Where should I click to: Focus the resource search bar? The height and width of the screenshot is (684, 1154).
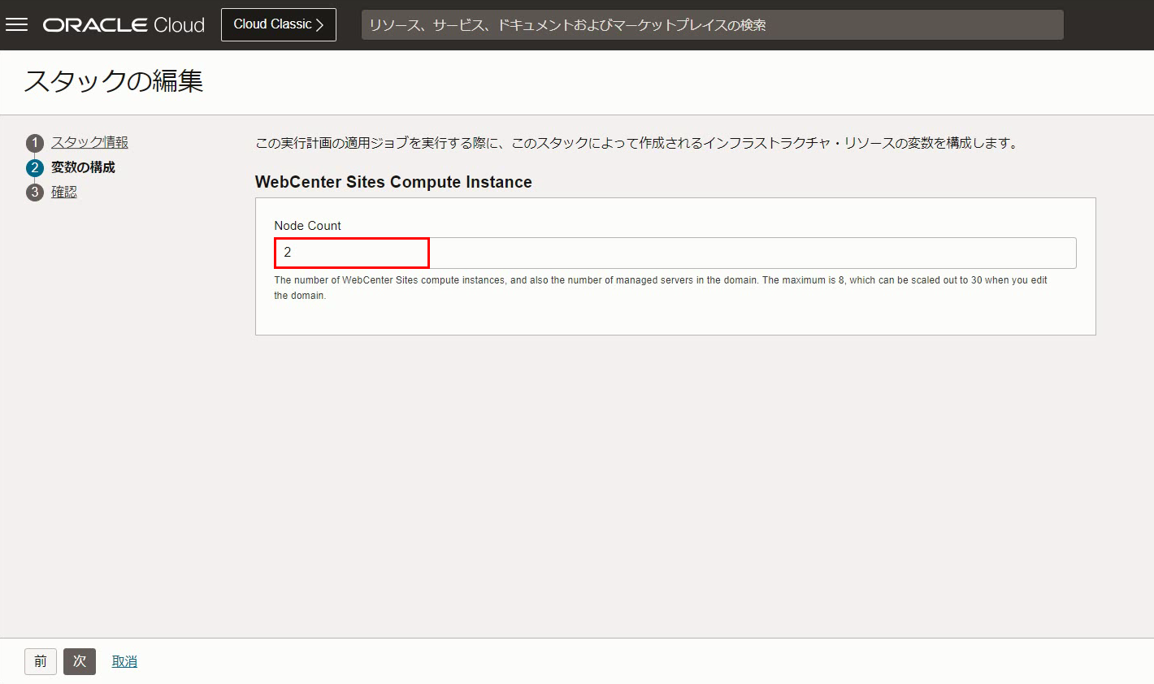712,25
